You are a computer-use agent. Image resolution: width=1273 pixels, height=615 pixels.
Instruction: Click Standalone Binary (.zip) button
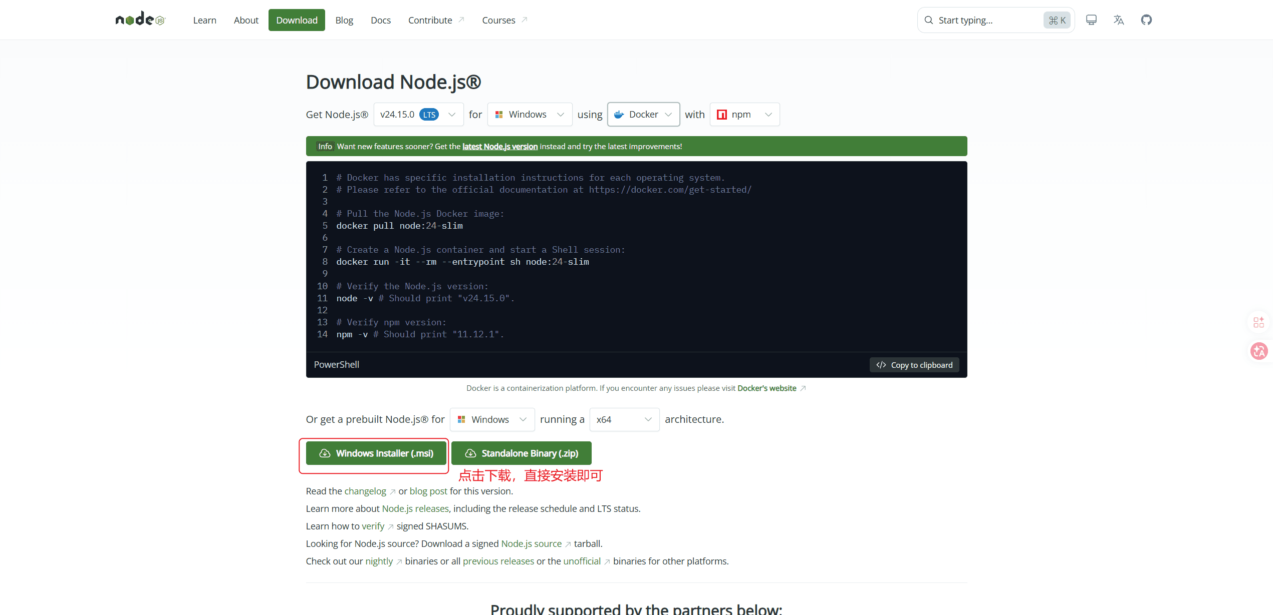[521, 453]
